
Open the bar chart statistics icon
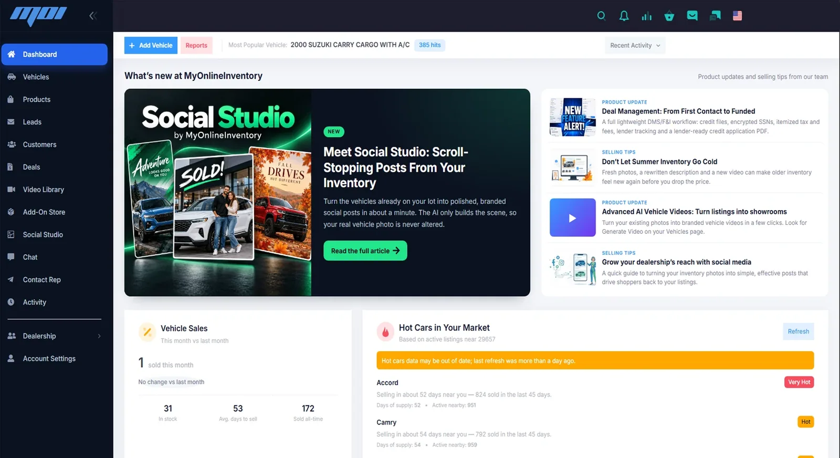click(x=647, y=16)
